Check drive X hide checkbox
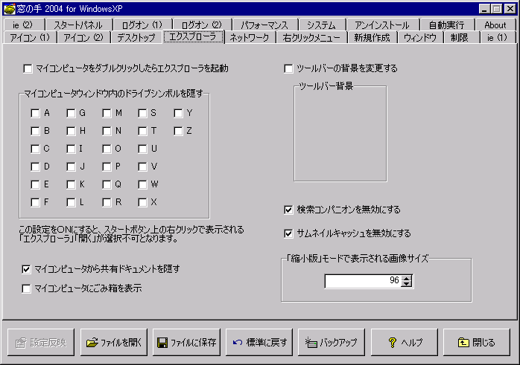The image size is (520, 365). click(x=142, y=202)
